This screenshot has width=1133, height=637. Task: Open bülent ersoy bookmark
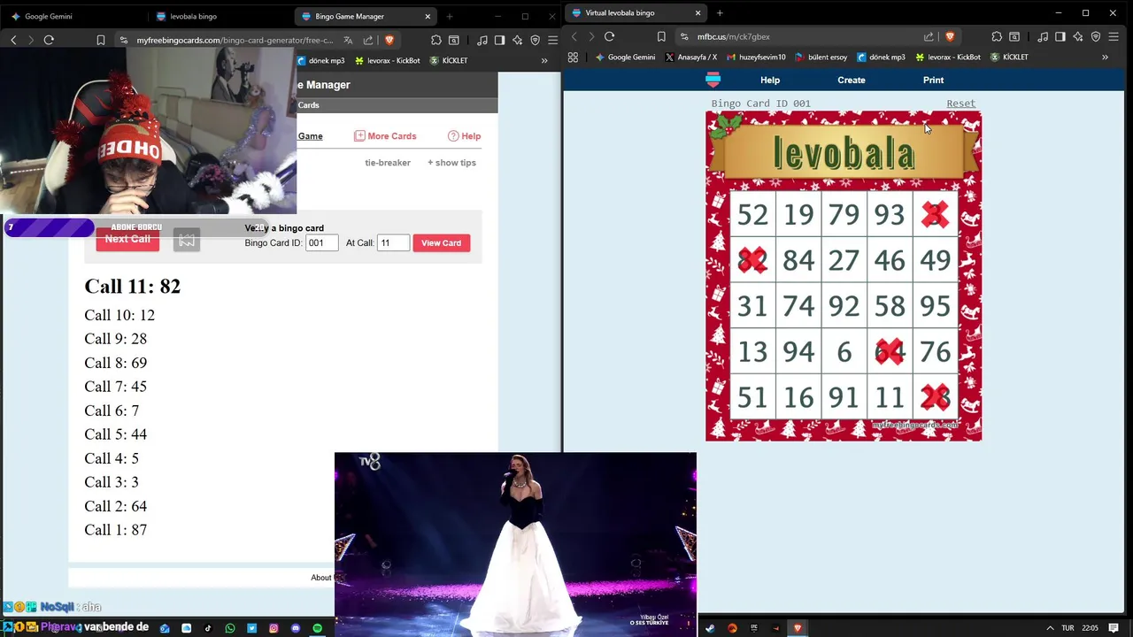click(x=821, y=57)
